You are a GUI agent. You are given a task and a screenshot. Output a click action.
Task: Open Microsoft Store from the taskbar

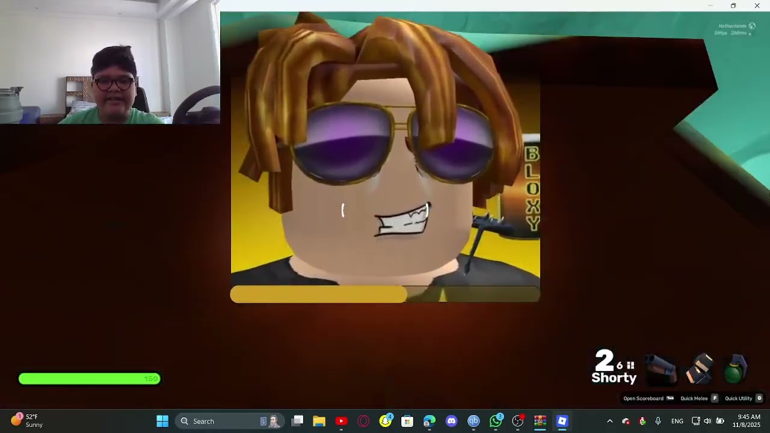click(x=407, y=421)
